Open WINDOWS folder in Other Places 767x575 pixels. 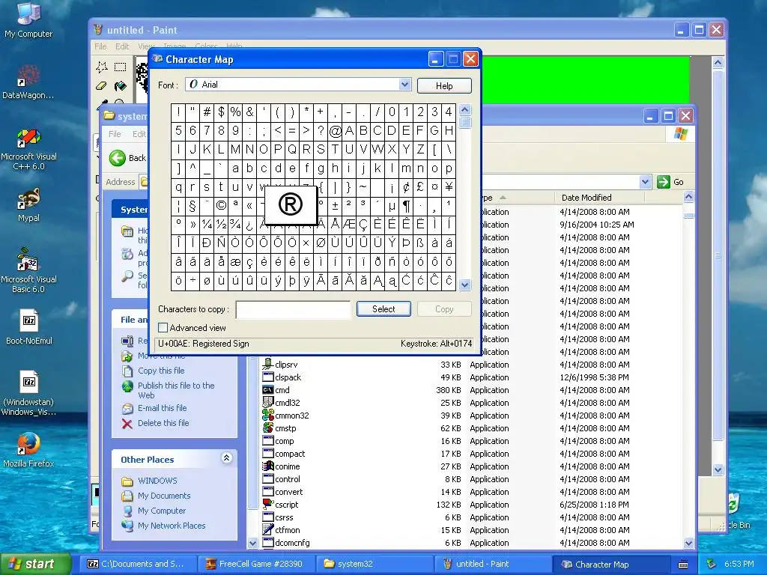tap(157, 481)
